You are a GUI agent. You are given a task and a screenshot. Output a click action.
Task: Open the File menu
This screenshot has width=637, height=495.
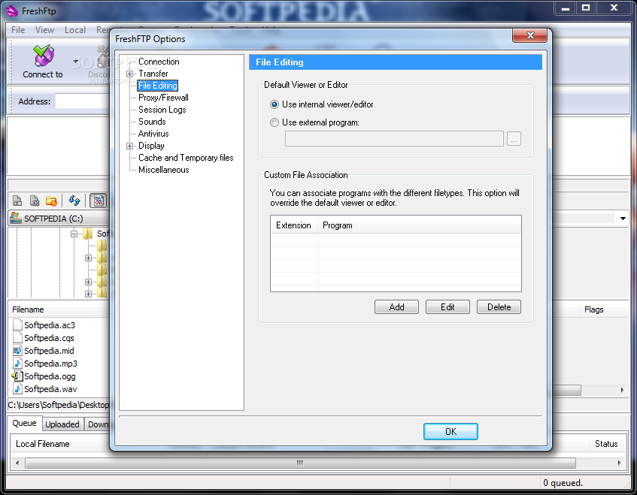[x=18, y=30]
